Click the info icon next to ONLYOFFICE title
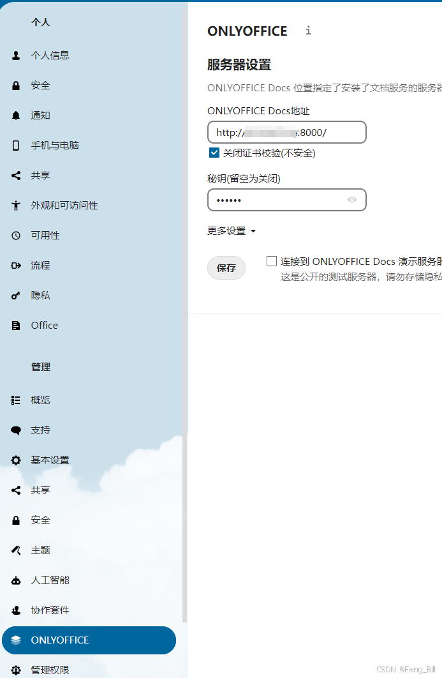The width and height of the screenshot is (442, 678). click(308, 30)
